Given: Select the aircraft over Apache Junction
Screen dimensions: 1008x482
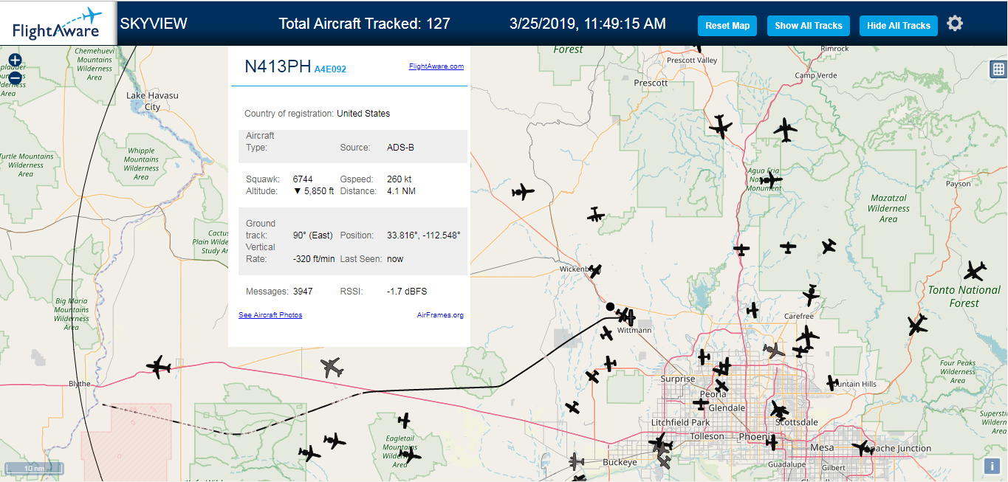Looking at the screenshot, I should tap(862, 447).
